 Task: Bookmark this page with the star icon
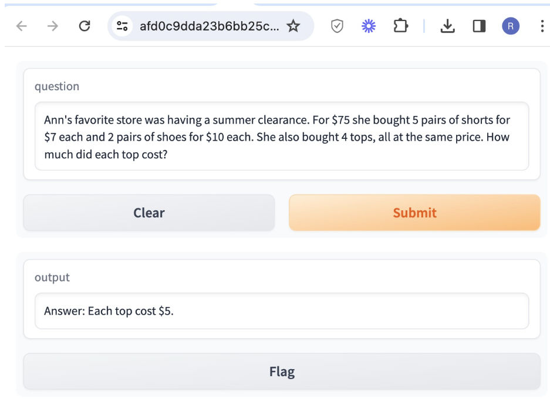[293, 26]
